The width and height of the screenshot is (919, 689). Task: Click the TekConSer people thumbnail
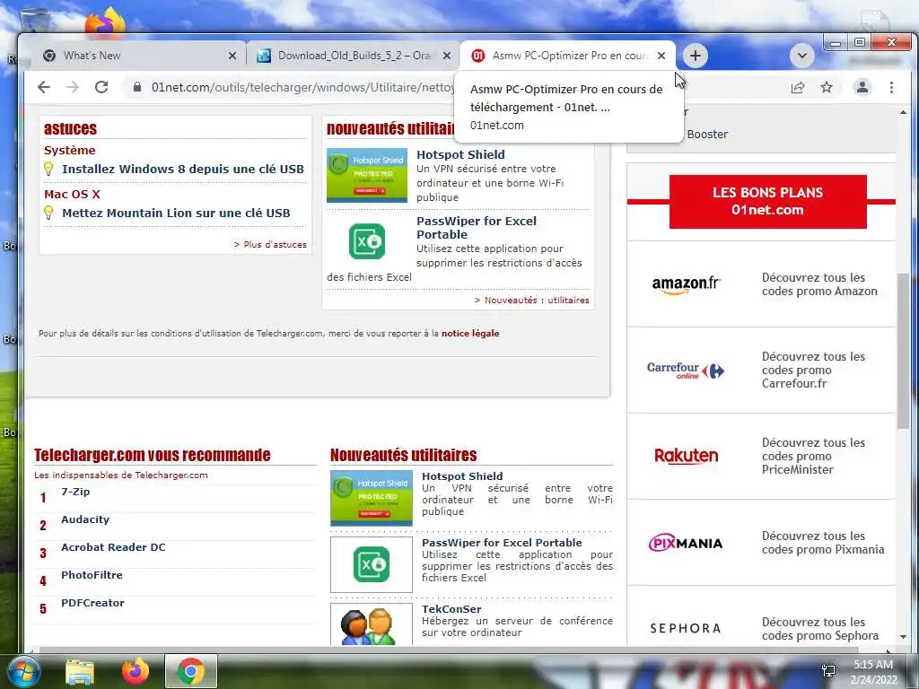[x=371, y=624]
